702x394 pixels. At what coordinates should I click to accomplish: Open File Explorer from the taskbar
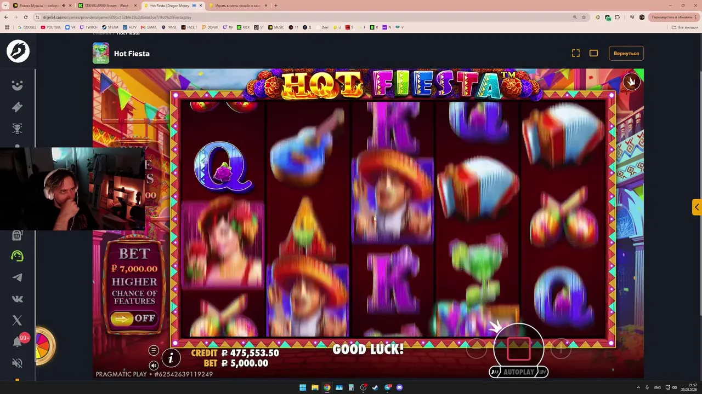click(x=315, y=387)
